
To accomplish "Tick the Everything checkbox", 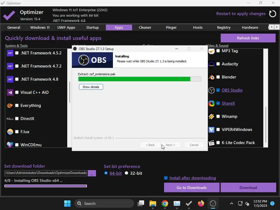I will tap(17, 106).
